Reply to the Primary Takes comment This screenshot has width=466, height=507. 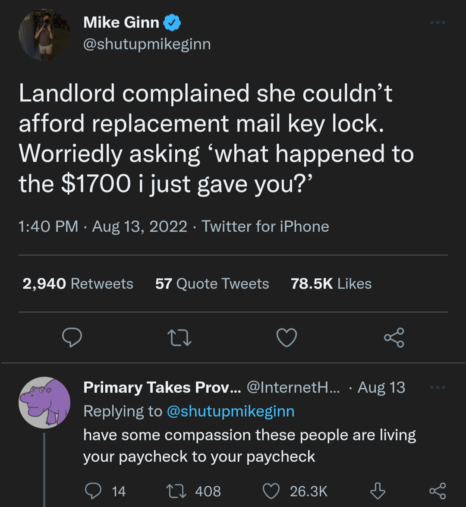[x=93, y=491]
